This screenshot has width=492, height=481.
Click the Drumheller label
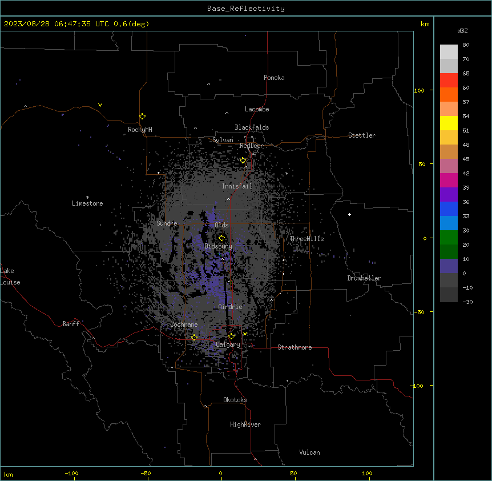tap(364, 278)
